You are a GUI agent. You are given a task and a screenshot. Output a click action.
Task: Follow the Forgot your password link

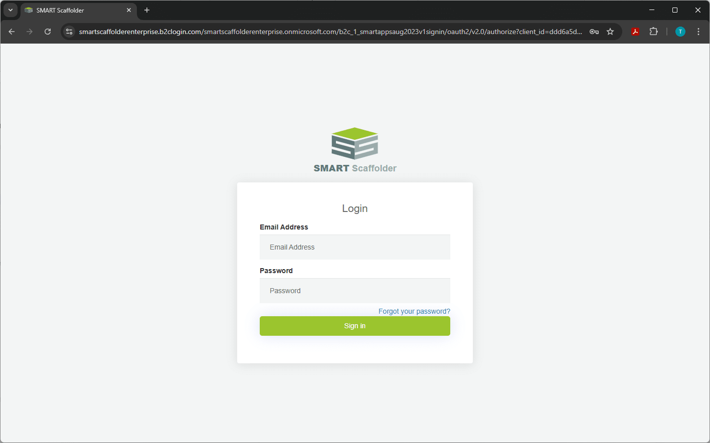(x=414, y=311)
